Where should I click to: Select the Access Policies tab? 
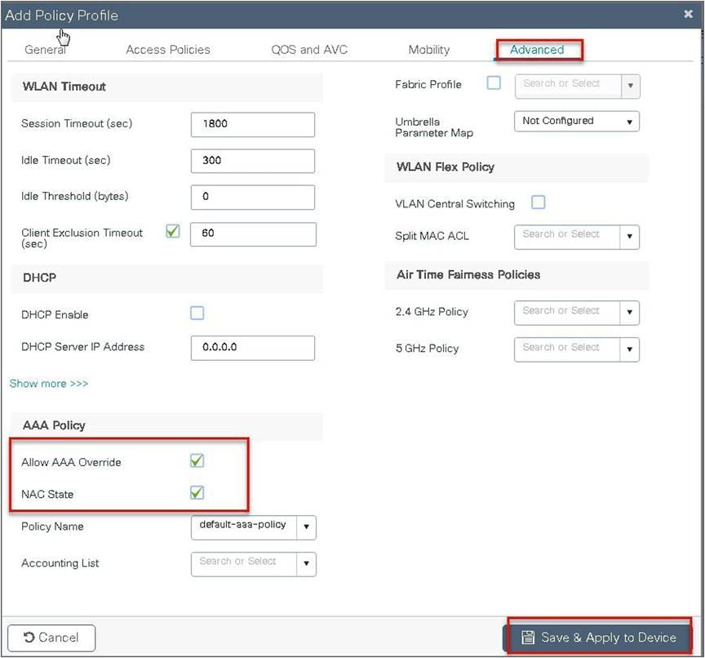pyautogui.click(x=168, y=49)
